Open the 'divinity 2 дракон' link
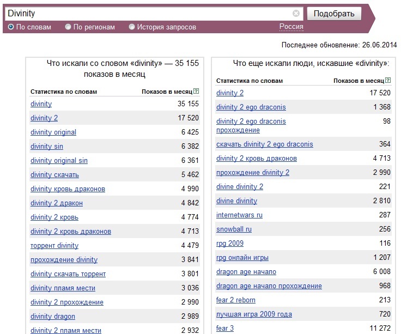 click(x=57, y=203)
